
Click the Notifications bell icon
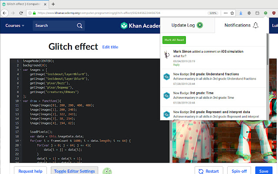coord(255,25)
